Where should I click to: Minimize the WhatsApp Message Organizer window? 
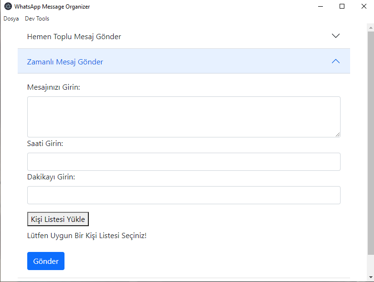(321, 6)
